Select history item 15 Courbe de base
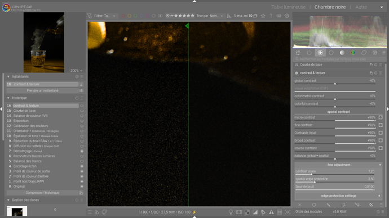Image resolution: width=389 pixels, height=218 pixels. point(42,111)
